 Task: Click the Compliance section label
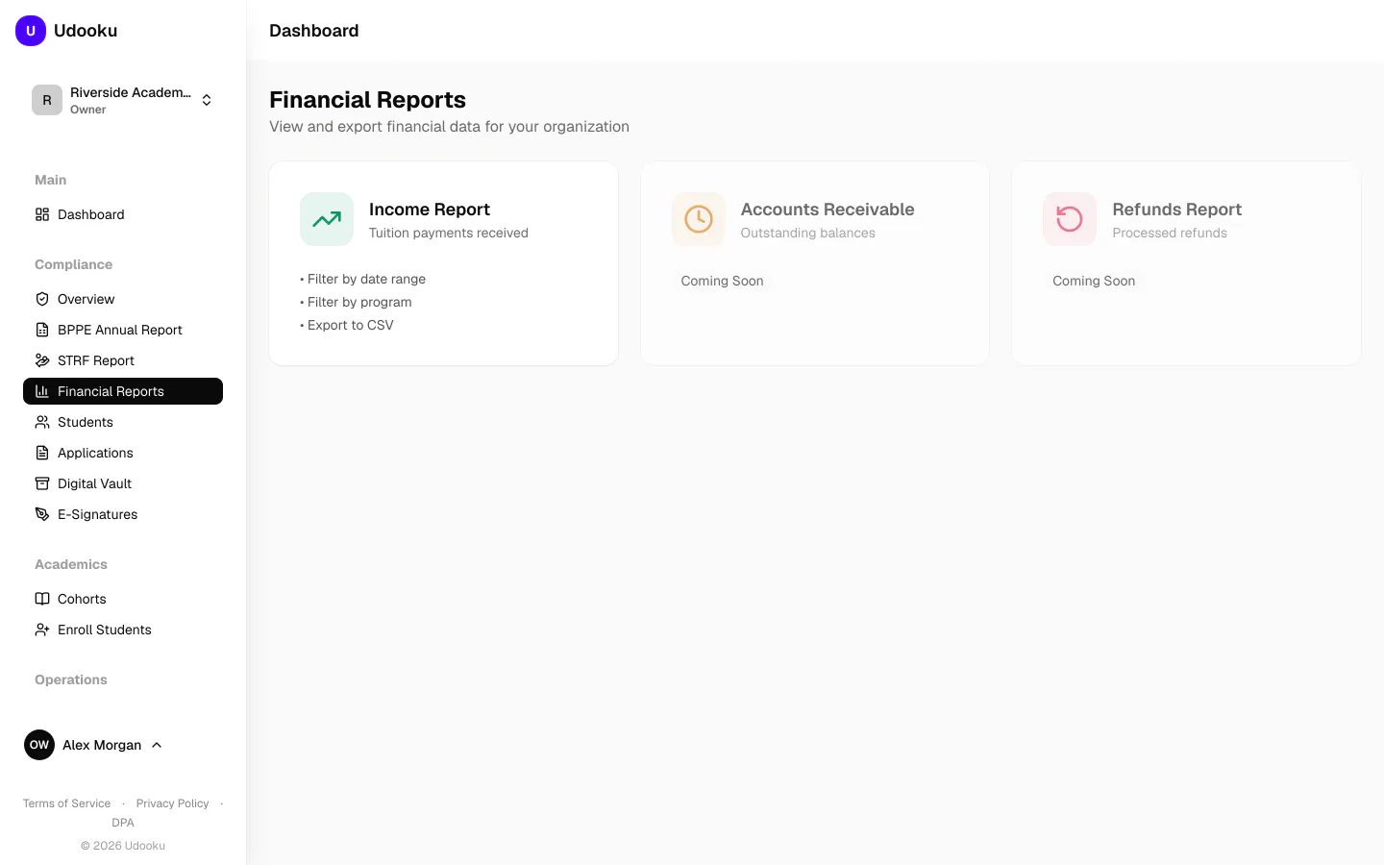(x=74, y=264)
